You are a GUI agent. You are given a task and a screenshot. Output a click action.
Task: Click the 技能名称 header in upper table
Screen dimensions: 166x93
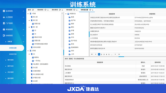(x=112, y=14)
